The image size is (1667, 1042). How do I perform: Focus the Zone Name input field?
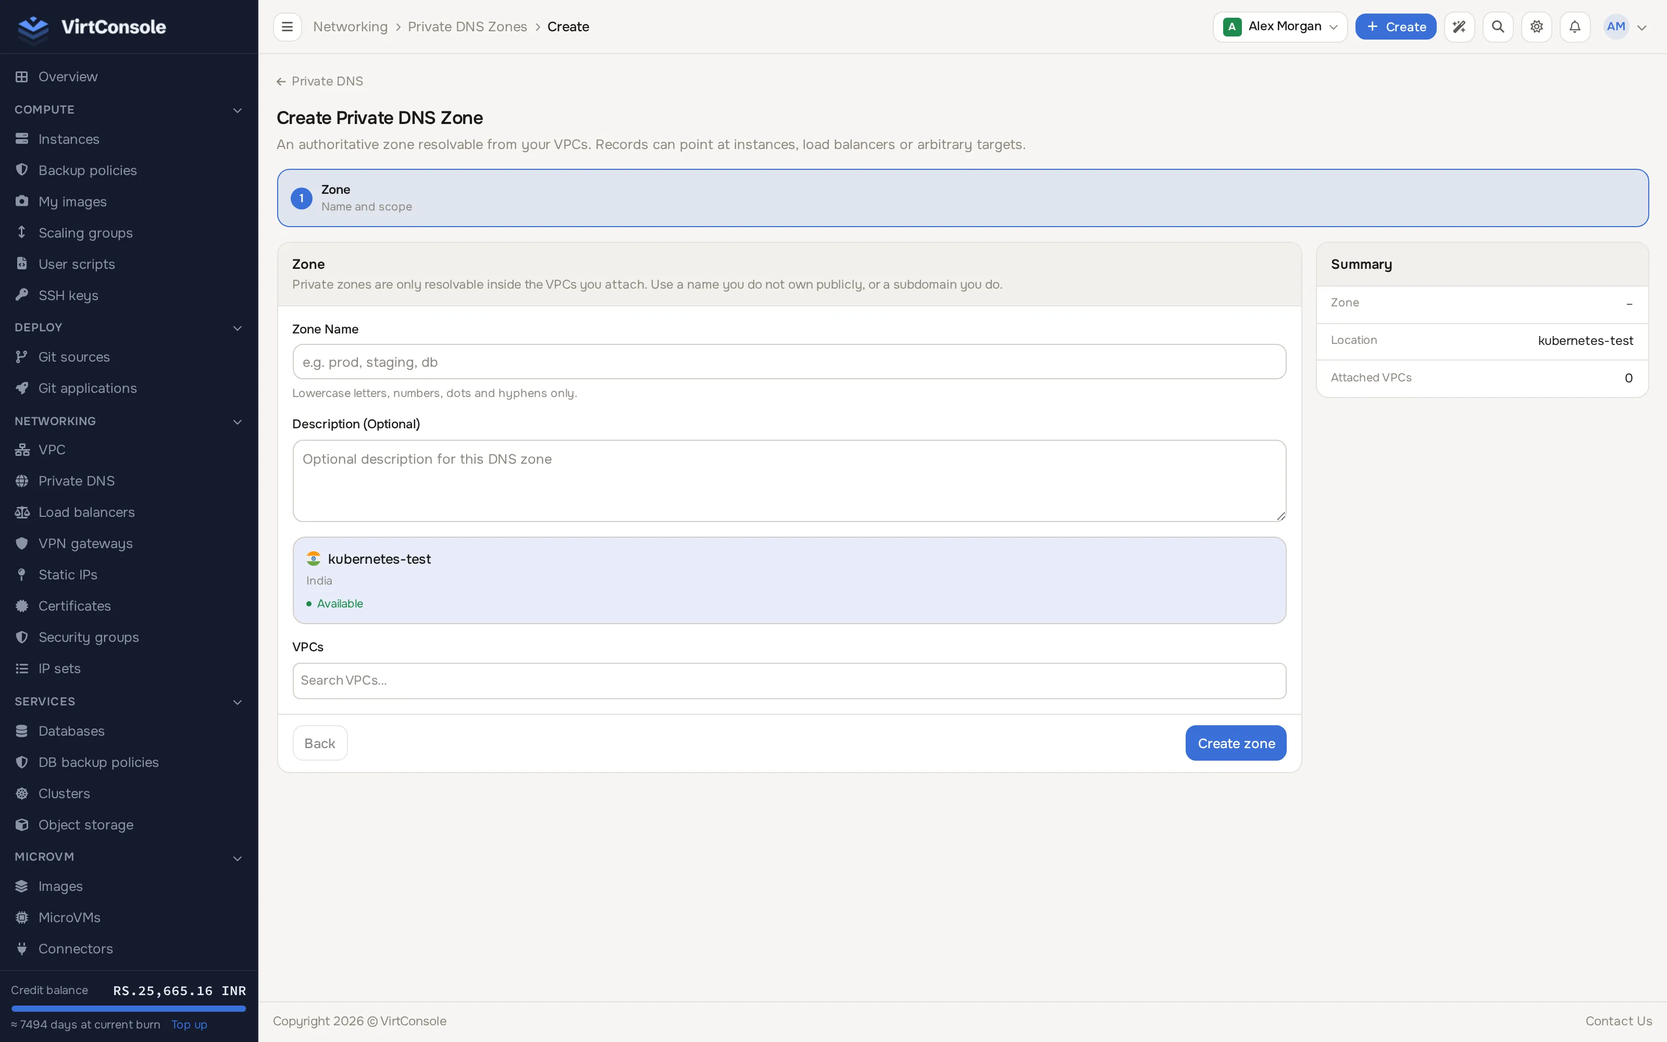pos(789,362)
